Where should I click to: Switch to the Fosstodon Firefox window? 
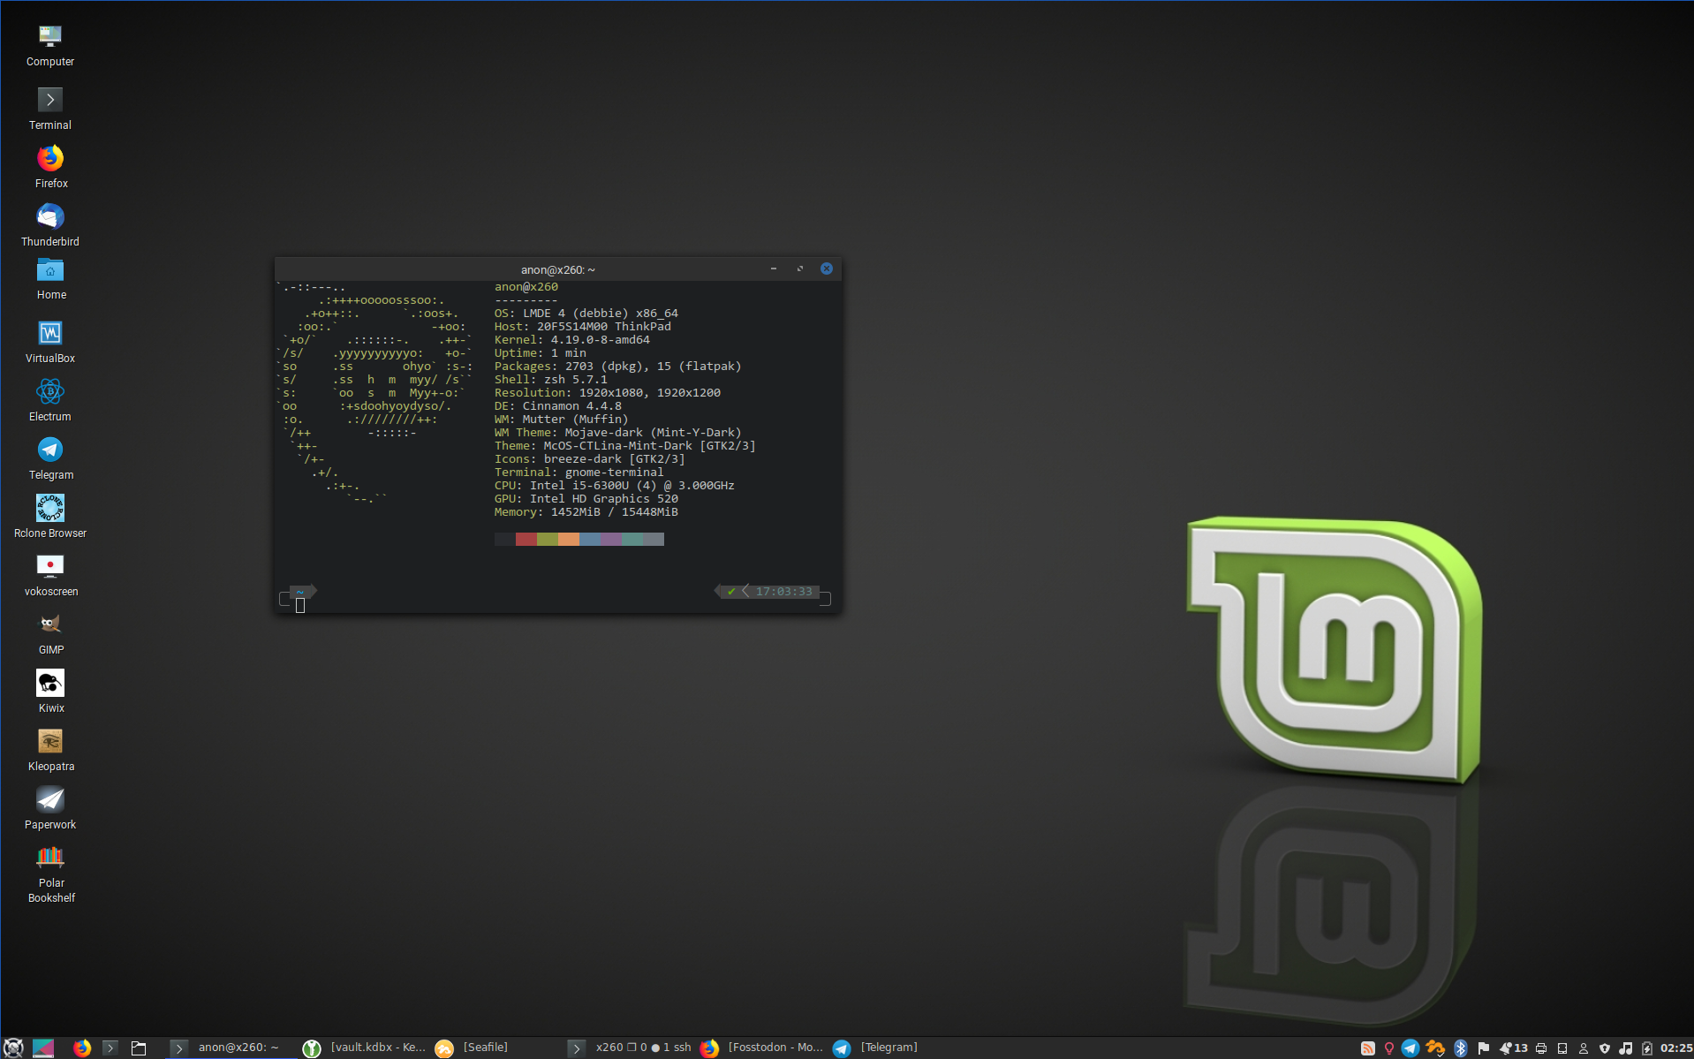pos(762,1048)
